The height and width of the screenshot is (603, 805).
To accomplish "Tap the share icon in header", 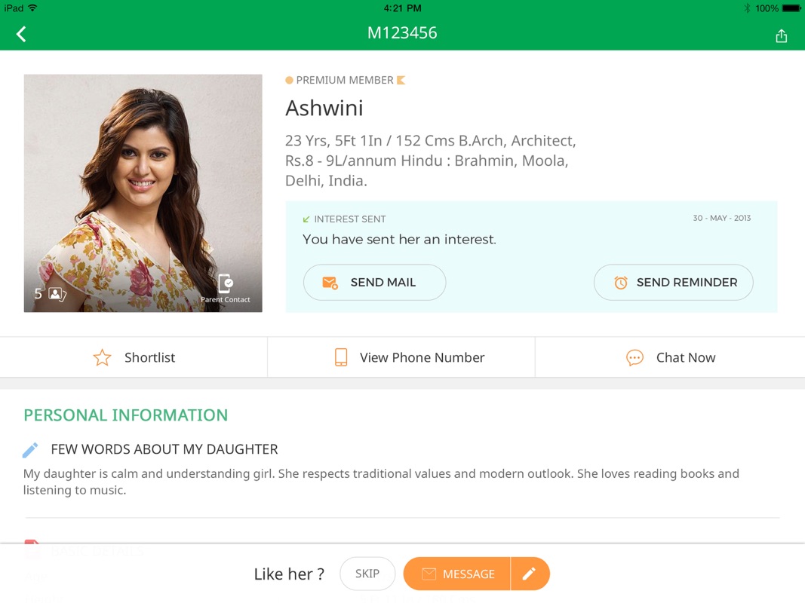I will [781, 35].
